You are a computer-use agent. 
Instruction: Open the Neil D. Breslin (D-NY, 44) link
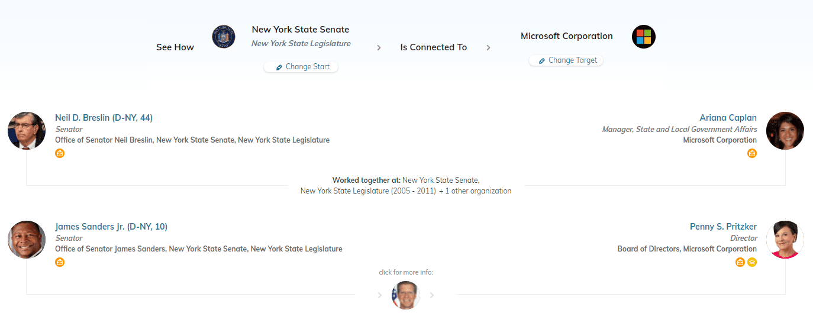tap(104, 118)
